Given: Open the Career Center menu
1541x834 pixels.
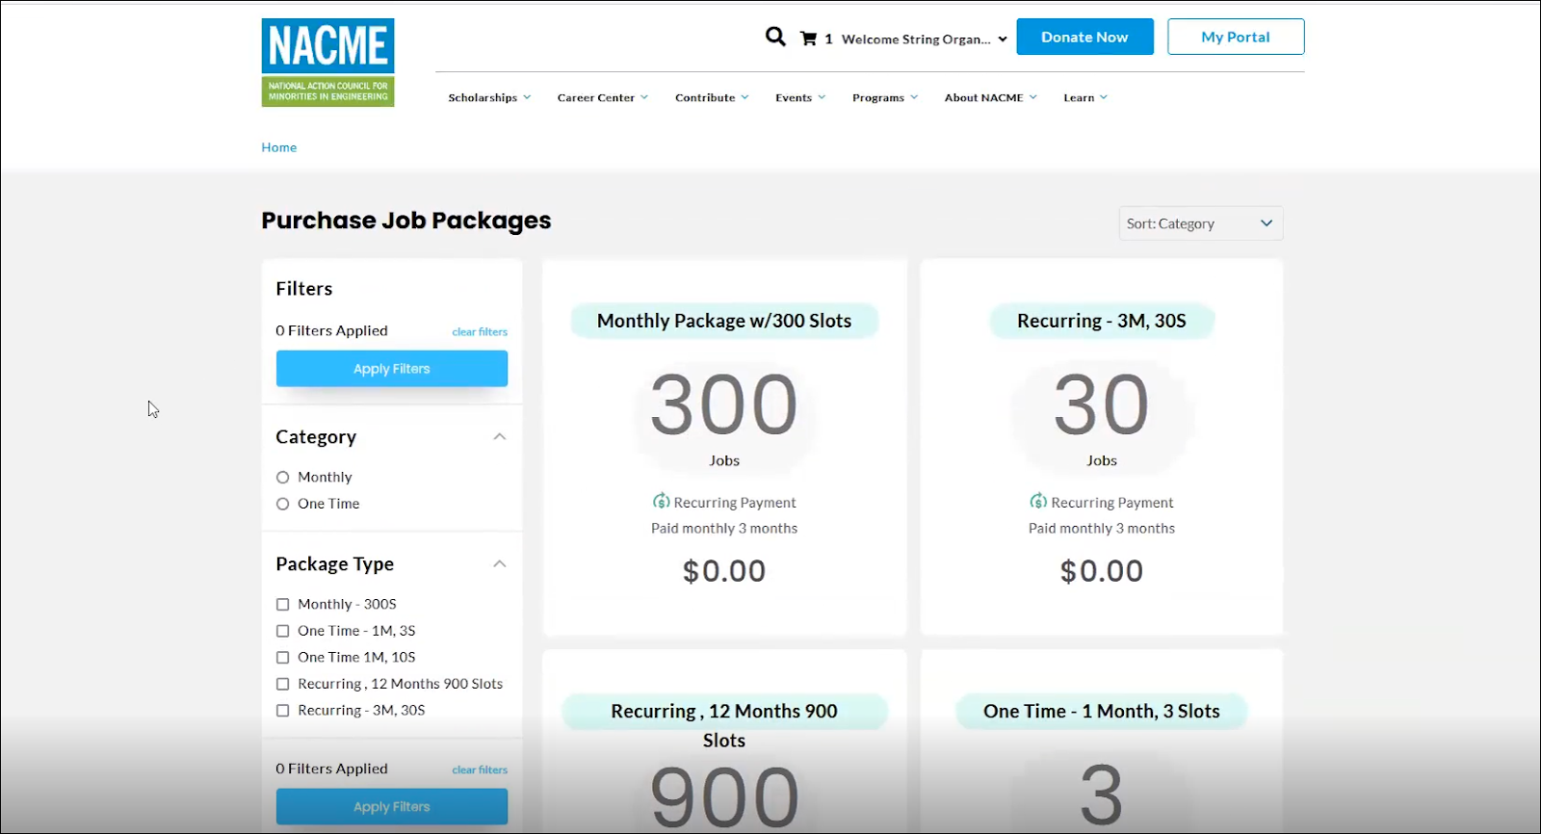Looking at the screenshot, I should pyautogui.click(x=602, y=97).
